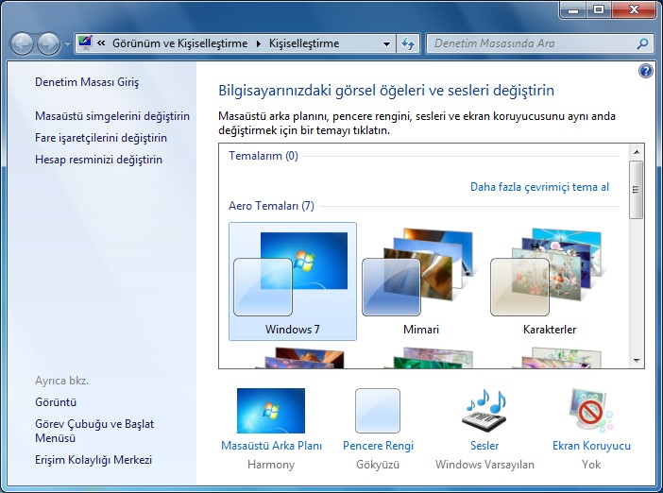Click the refresh button next to address bar
The image size is (663, 493).
(408, 43)
